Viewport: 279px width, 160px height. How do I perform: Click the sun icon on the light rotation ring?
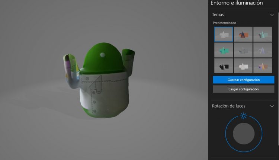[x=244, y=116]
